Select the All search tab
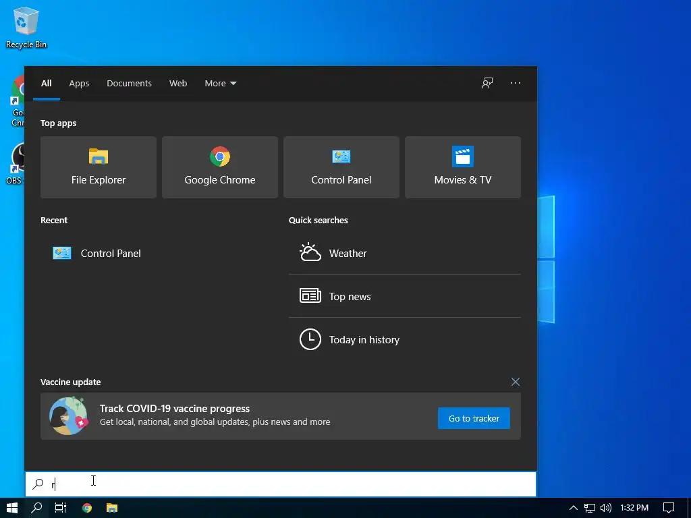 pos(47,83)
